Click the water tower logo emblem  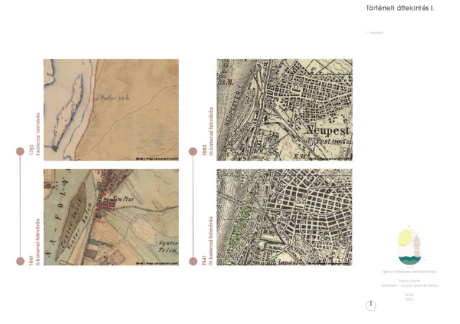409,247
